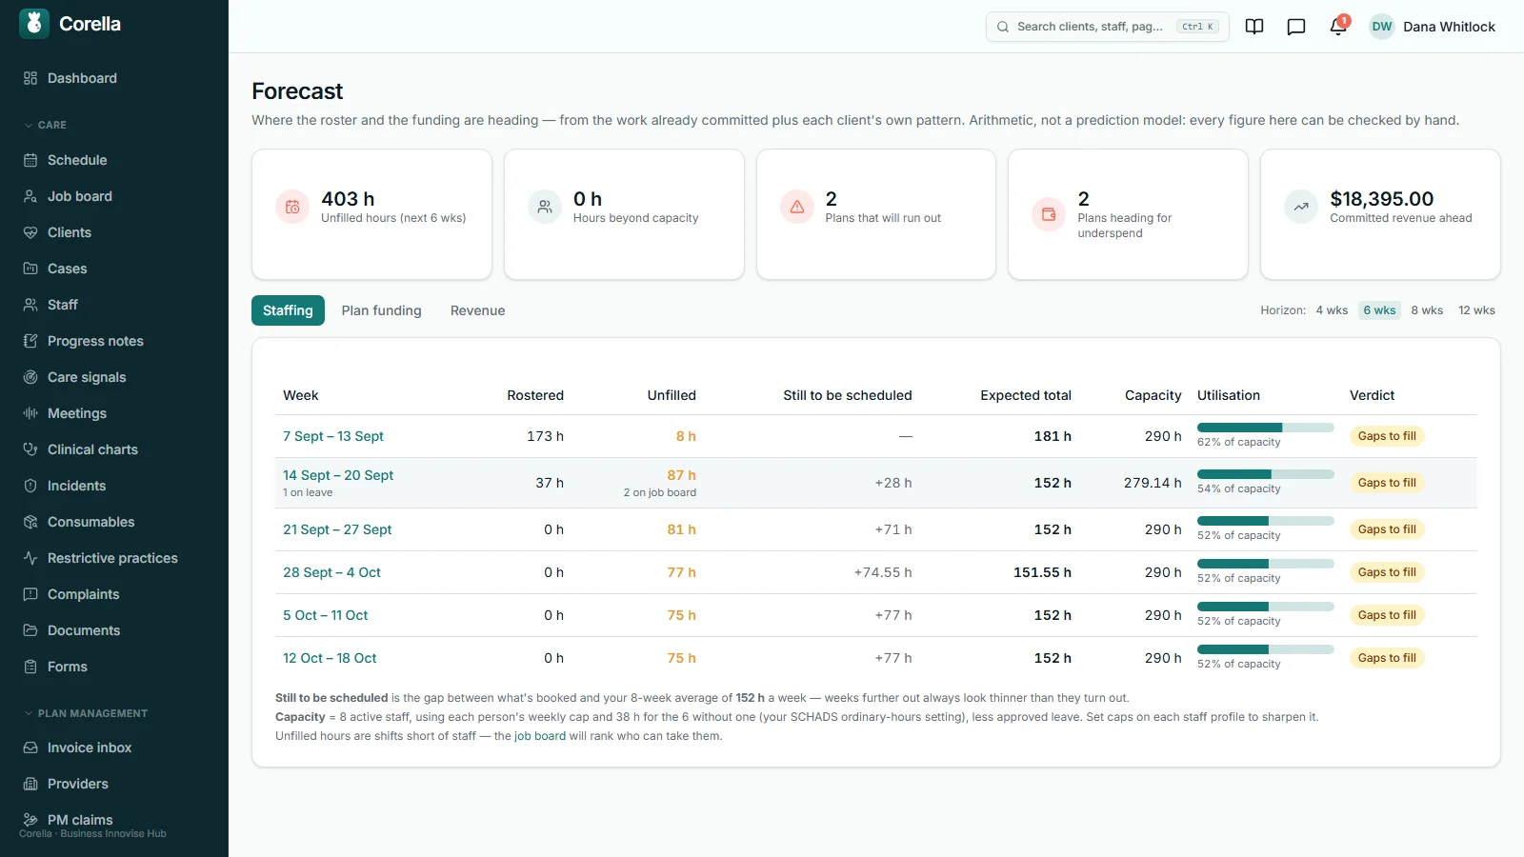This screenshot has width=1524, height=857.
Task: Open Complaints in the sidebar
Action: pos(84,594)
